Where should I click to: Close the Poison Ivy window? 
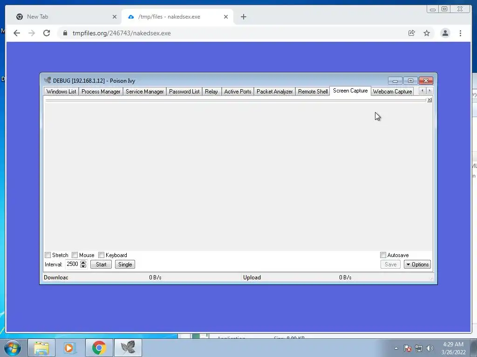click(x=426, y=81)
